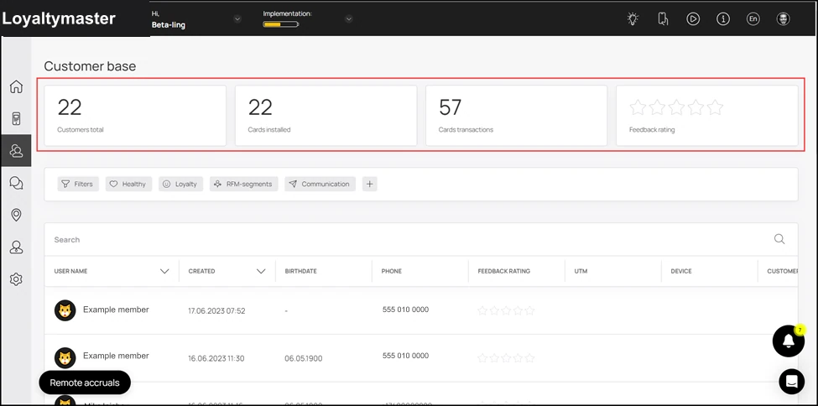Open the settings gear in sidebar

[x=16, y=279]
